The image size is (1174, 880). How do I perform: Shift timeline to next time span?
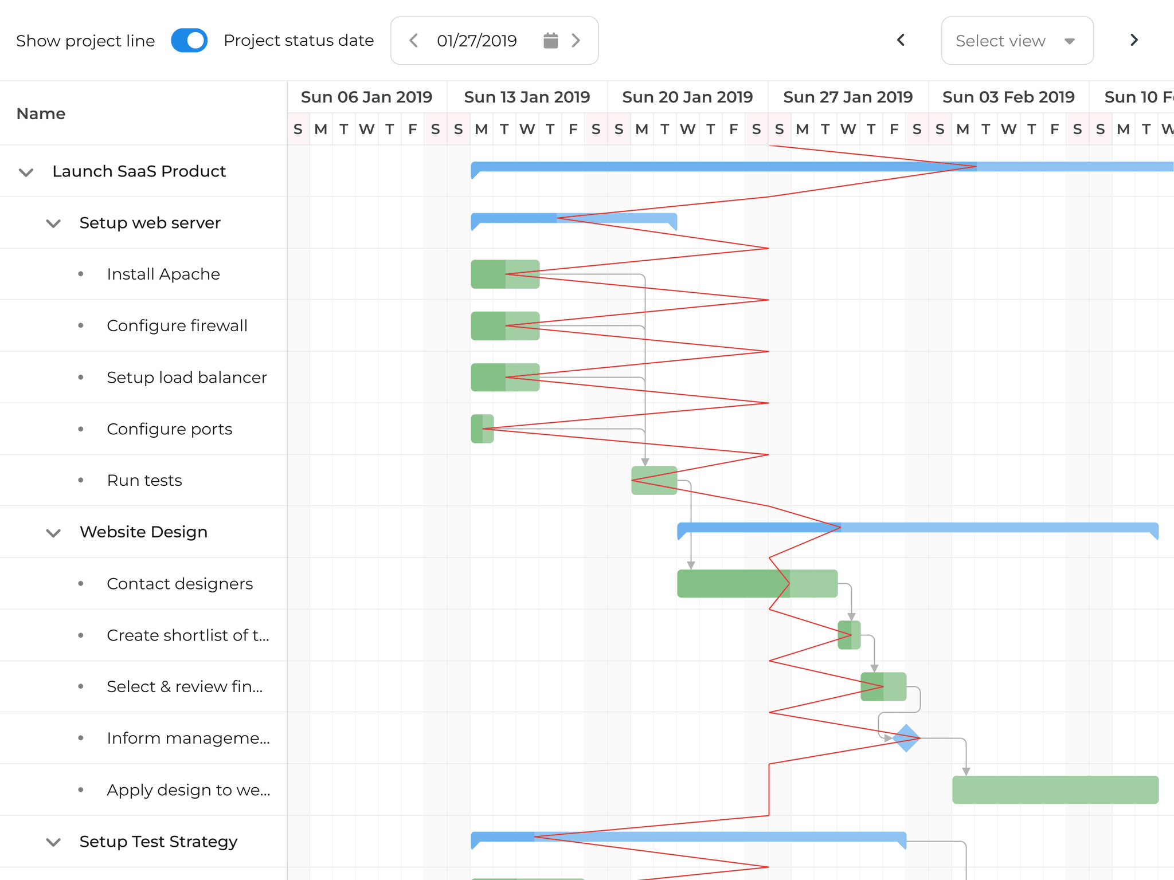click(1133, 40)
